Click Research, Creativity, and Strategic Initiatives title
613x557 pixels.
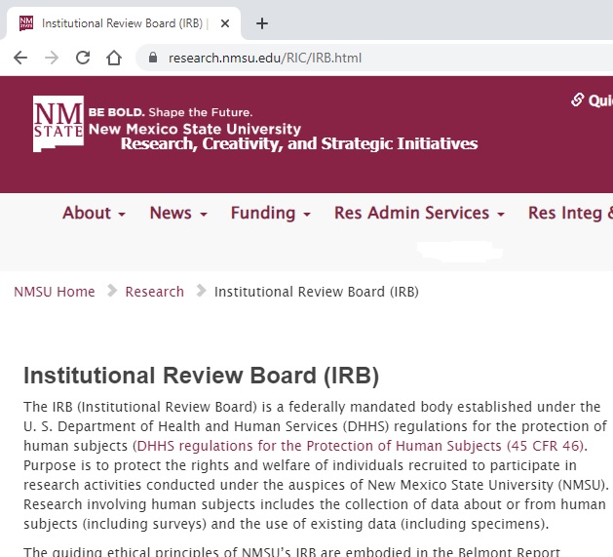(x=299, y=143)
